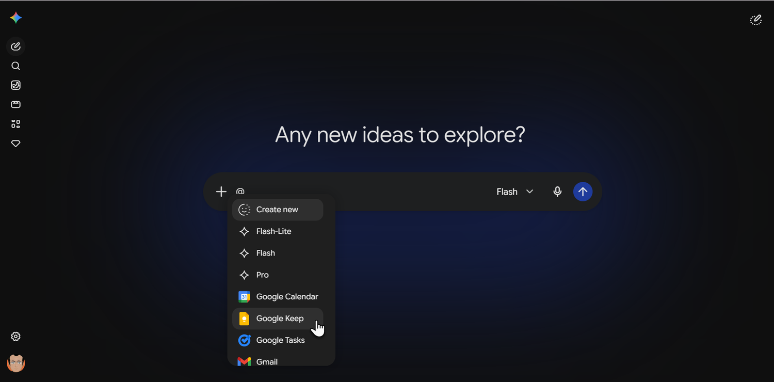Activate the microphone voice input
774x382 pixels.
pyautogui.click(x=557, y=192)
